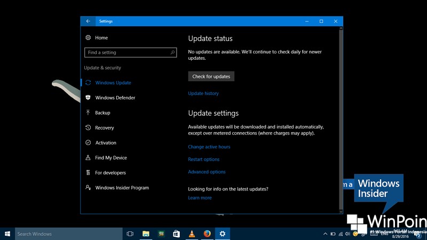The height and width of the screenshot is (240, 427).
Task: Switch to the Activation settings page
Action: click(106, 142)
